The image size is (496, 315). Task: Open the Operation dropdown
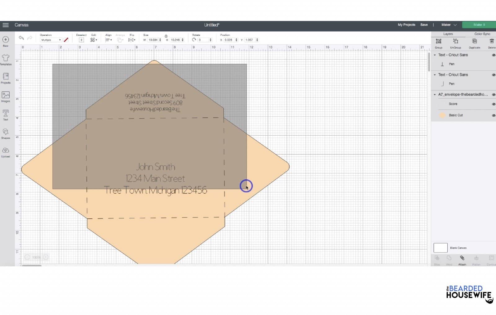pyautogui.click(x=51, y=40)
